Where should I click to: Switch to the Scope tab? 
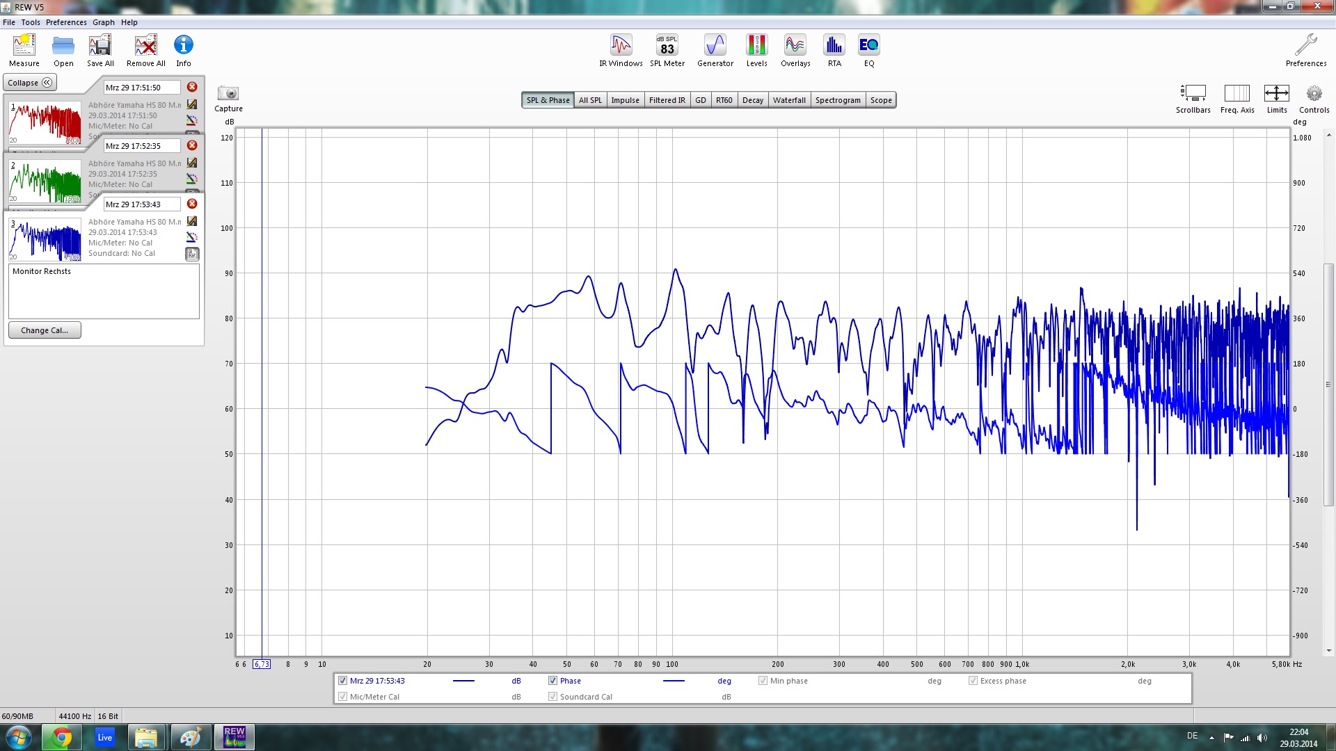[x=881, y=100]
